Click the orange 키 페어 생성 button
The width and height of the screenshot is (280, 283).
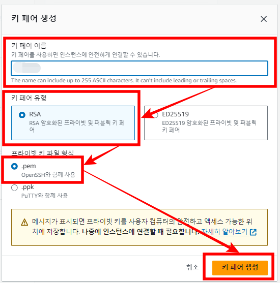coord(240,268)
